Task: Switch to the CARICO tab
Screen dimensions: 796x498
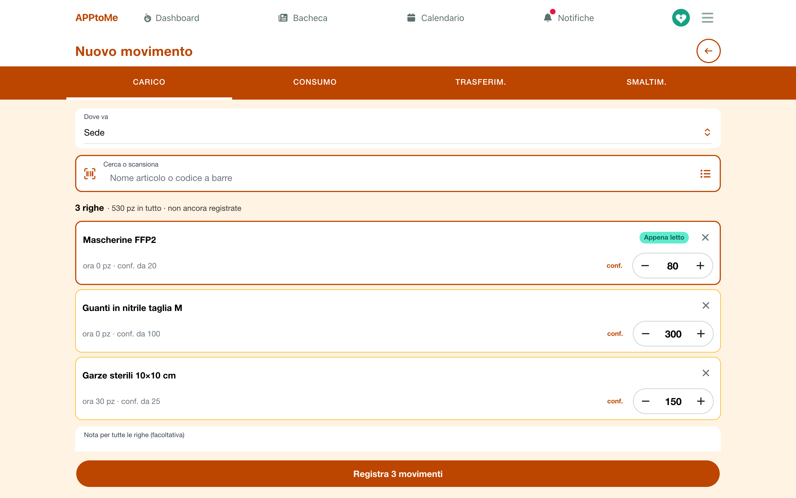Action: (149, 82)
